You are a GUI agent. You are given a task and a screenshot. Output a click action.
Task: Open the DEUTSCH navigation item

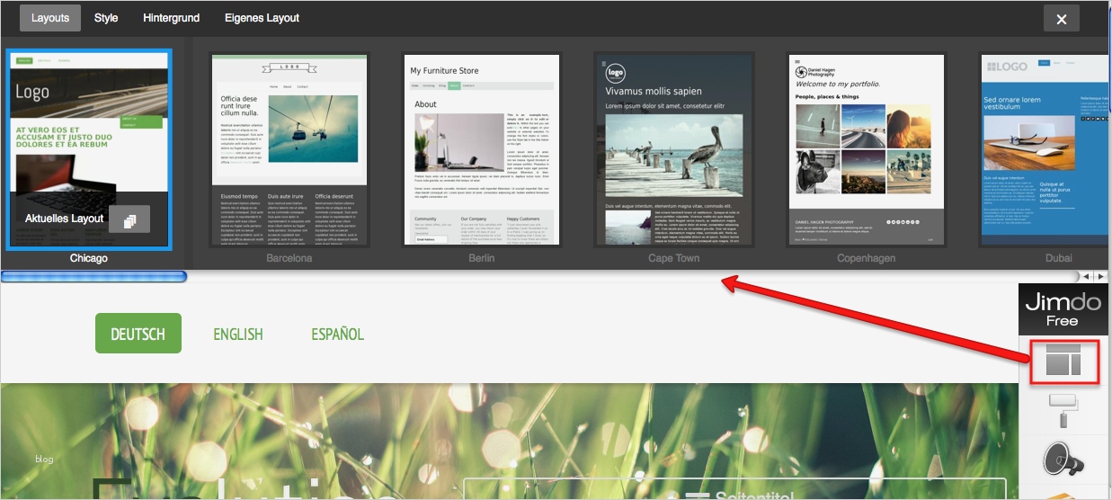[138, 334]
